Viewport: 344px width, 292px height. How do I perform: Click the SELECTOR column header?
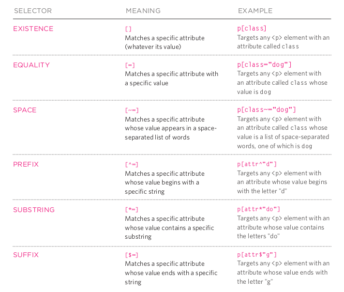(x=33, y=11)
